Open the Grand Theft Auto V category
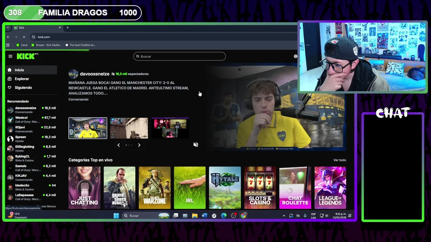 tap(120, 188)
